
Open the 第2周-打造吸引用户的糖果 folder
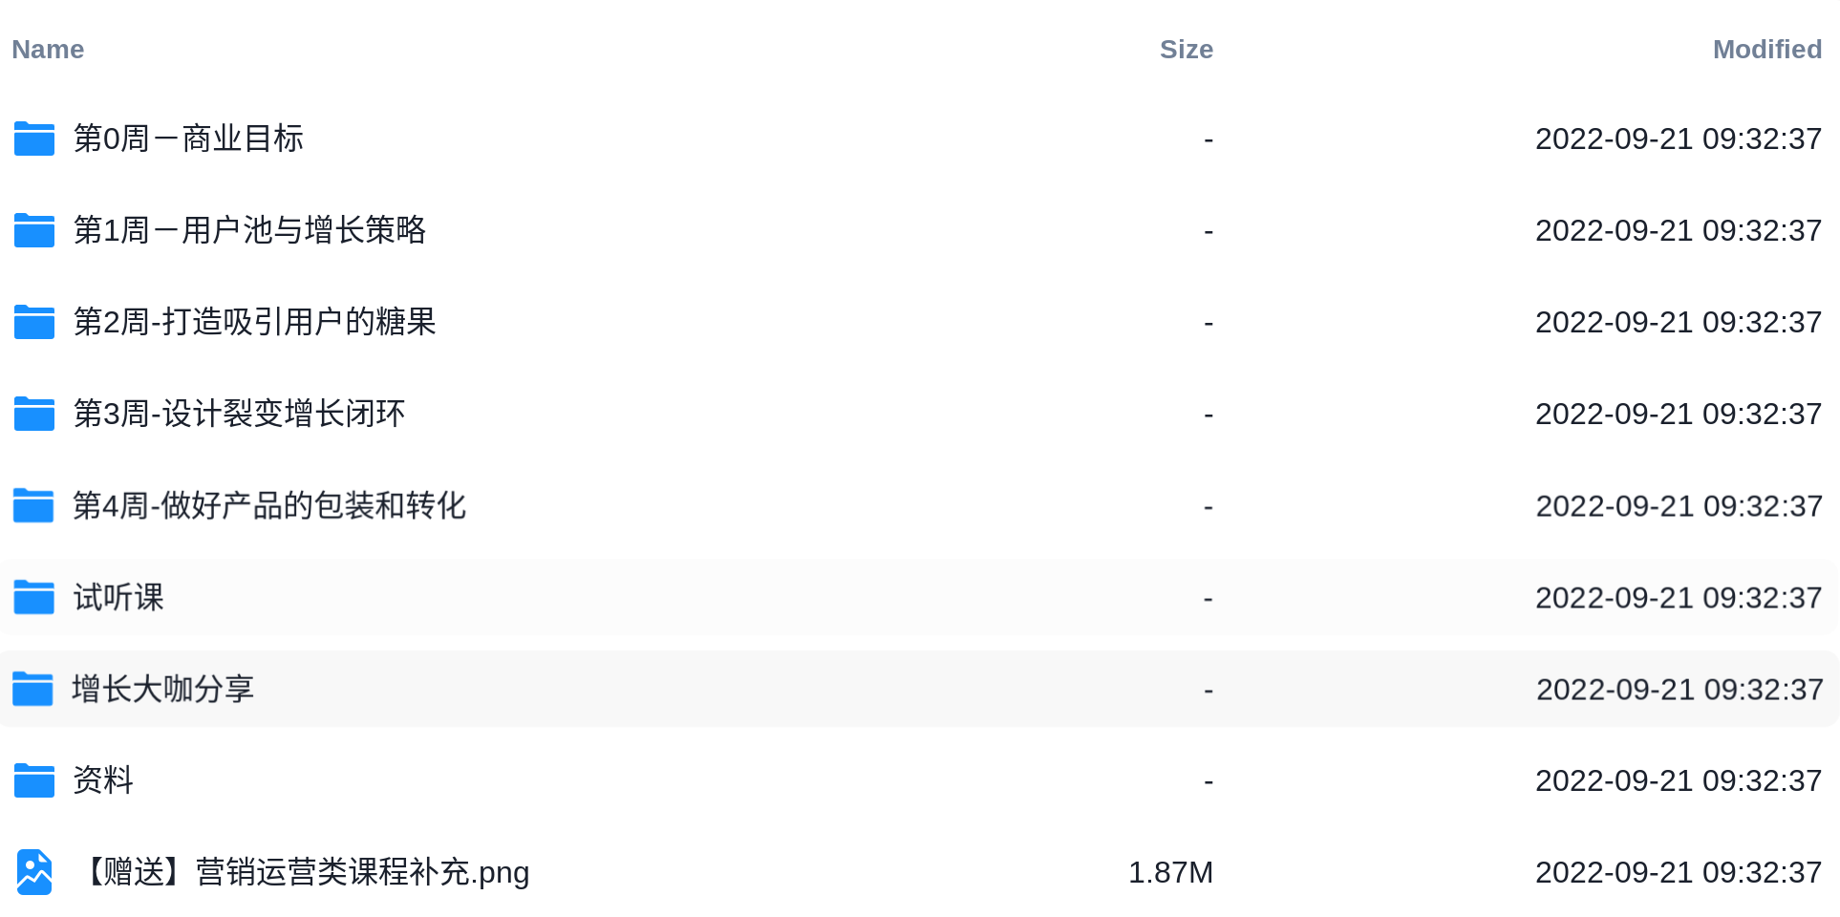coord(254,322)
